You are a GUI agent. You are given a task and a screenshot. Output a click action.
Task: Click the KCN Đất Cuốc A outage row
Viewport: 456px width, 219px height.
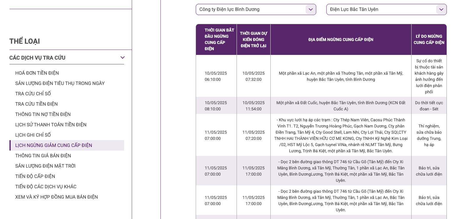coord(341,106)
